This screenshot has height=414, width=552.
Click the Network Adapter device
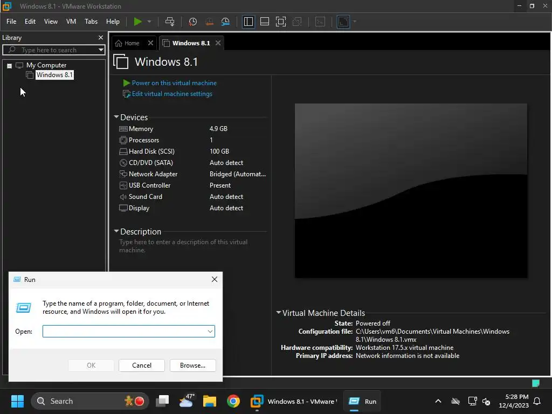(x=193, y=174)
